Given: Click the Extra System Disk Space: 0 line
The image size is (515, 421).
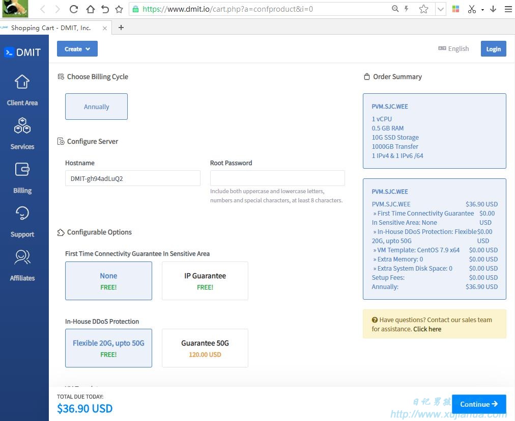Looking at the screenshot, I should [x=413, y=269].
